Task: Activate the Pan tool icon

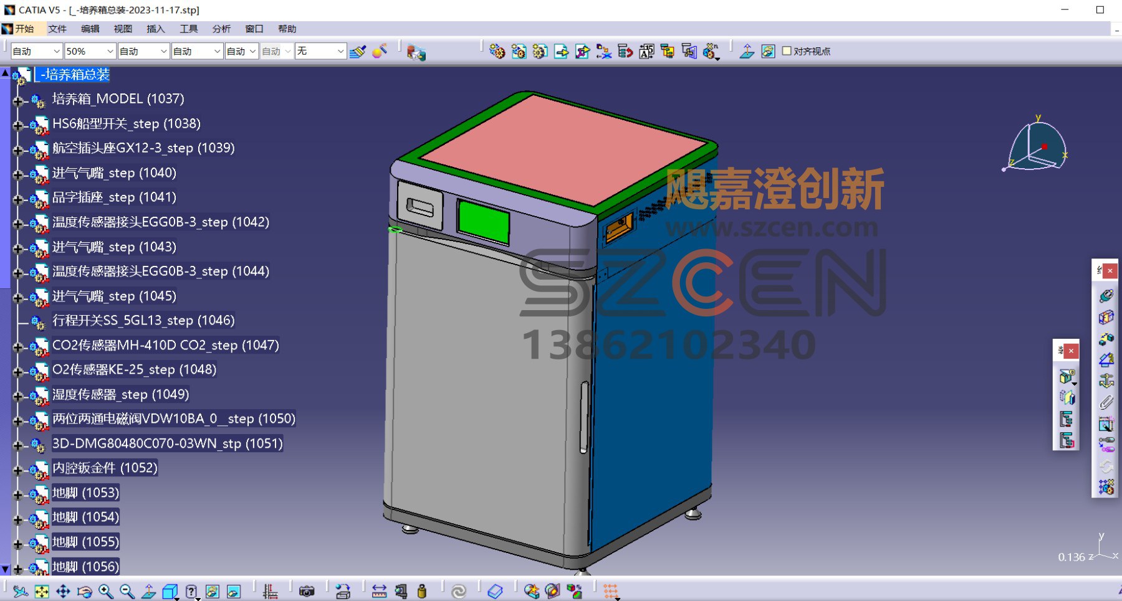Action: pos(63,591)
